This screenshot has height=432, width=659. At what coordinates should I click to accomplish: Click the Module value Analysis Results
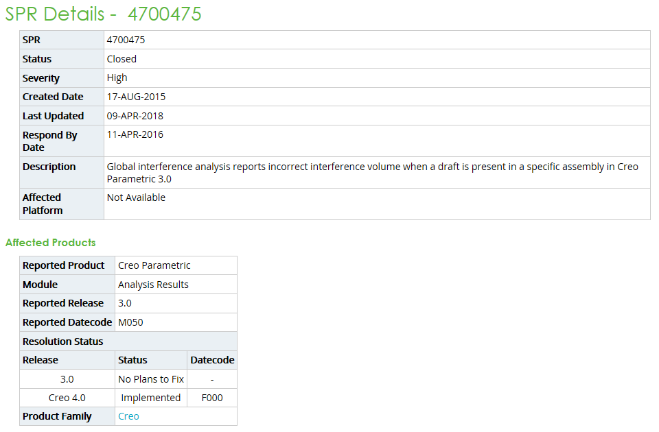pyautogui.click(x=154, y=284)
